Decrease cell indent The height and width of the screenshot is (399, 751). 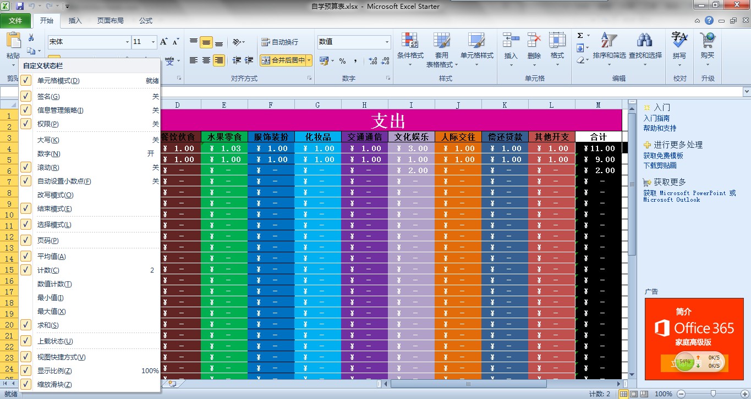coord(237,60)
